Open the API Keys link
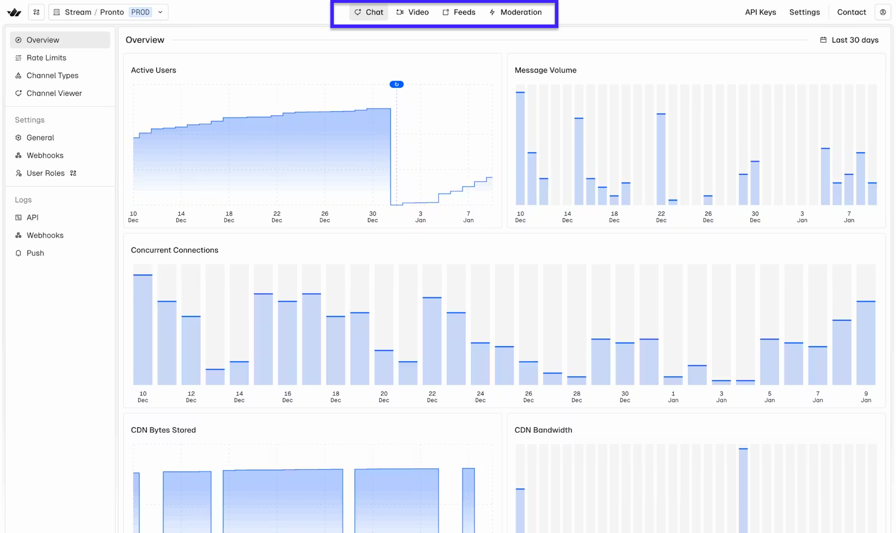The image size is (896, 533). tap(760, 12)
